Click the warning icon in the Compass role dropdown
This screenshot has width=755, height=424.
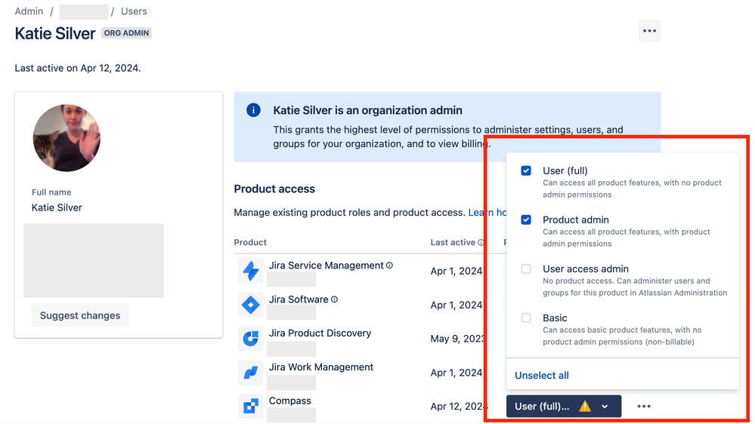pos(584,406)
